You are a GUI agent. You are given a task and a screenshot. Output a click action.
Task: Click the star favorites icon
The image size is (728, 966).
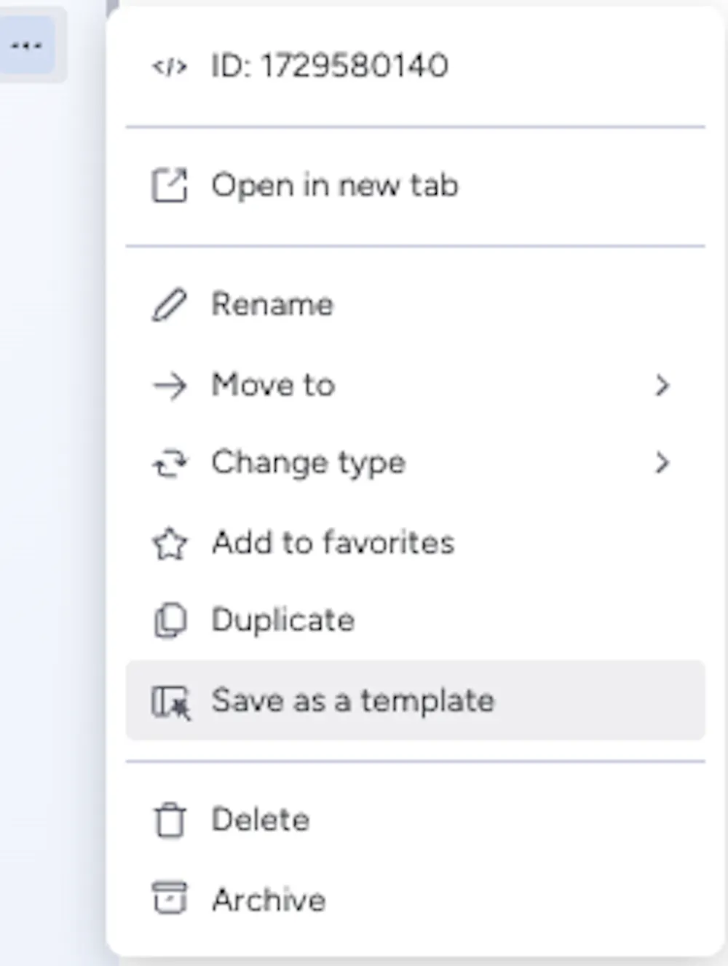[x=170, y=544]
